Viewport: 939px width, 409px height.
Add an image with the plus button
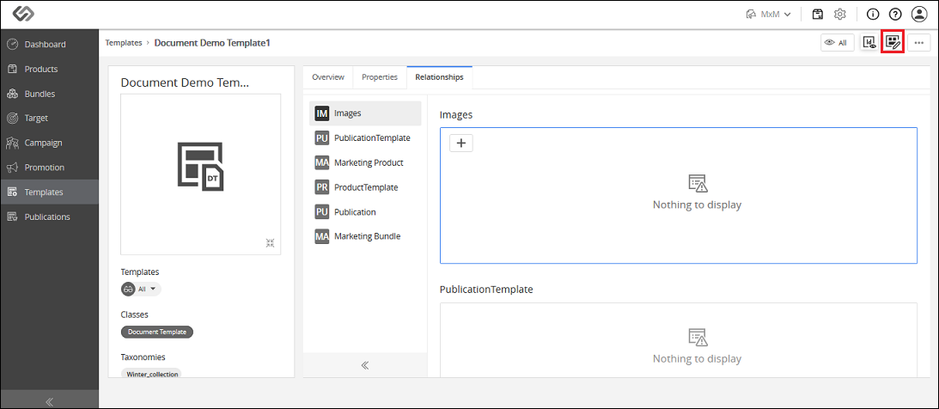pos(461,143)
